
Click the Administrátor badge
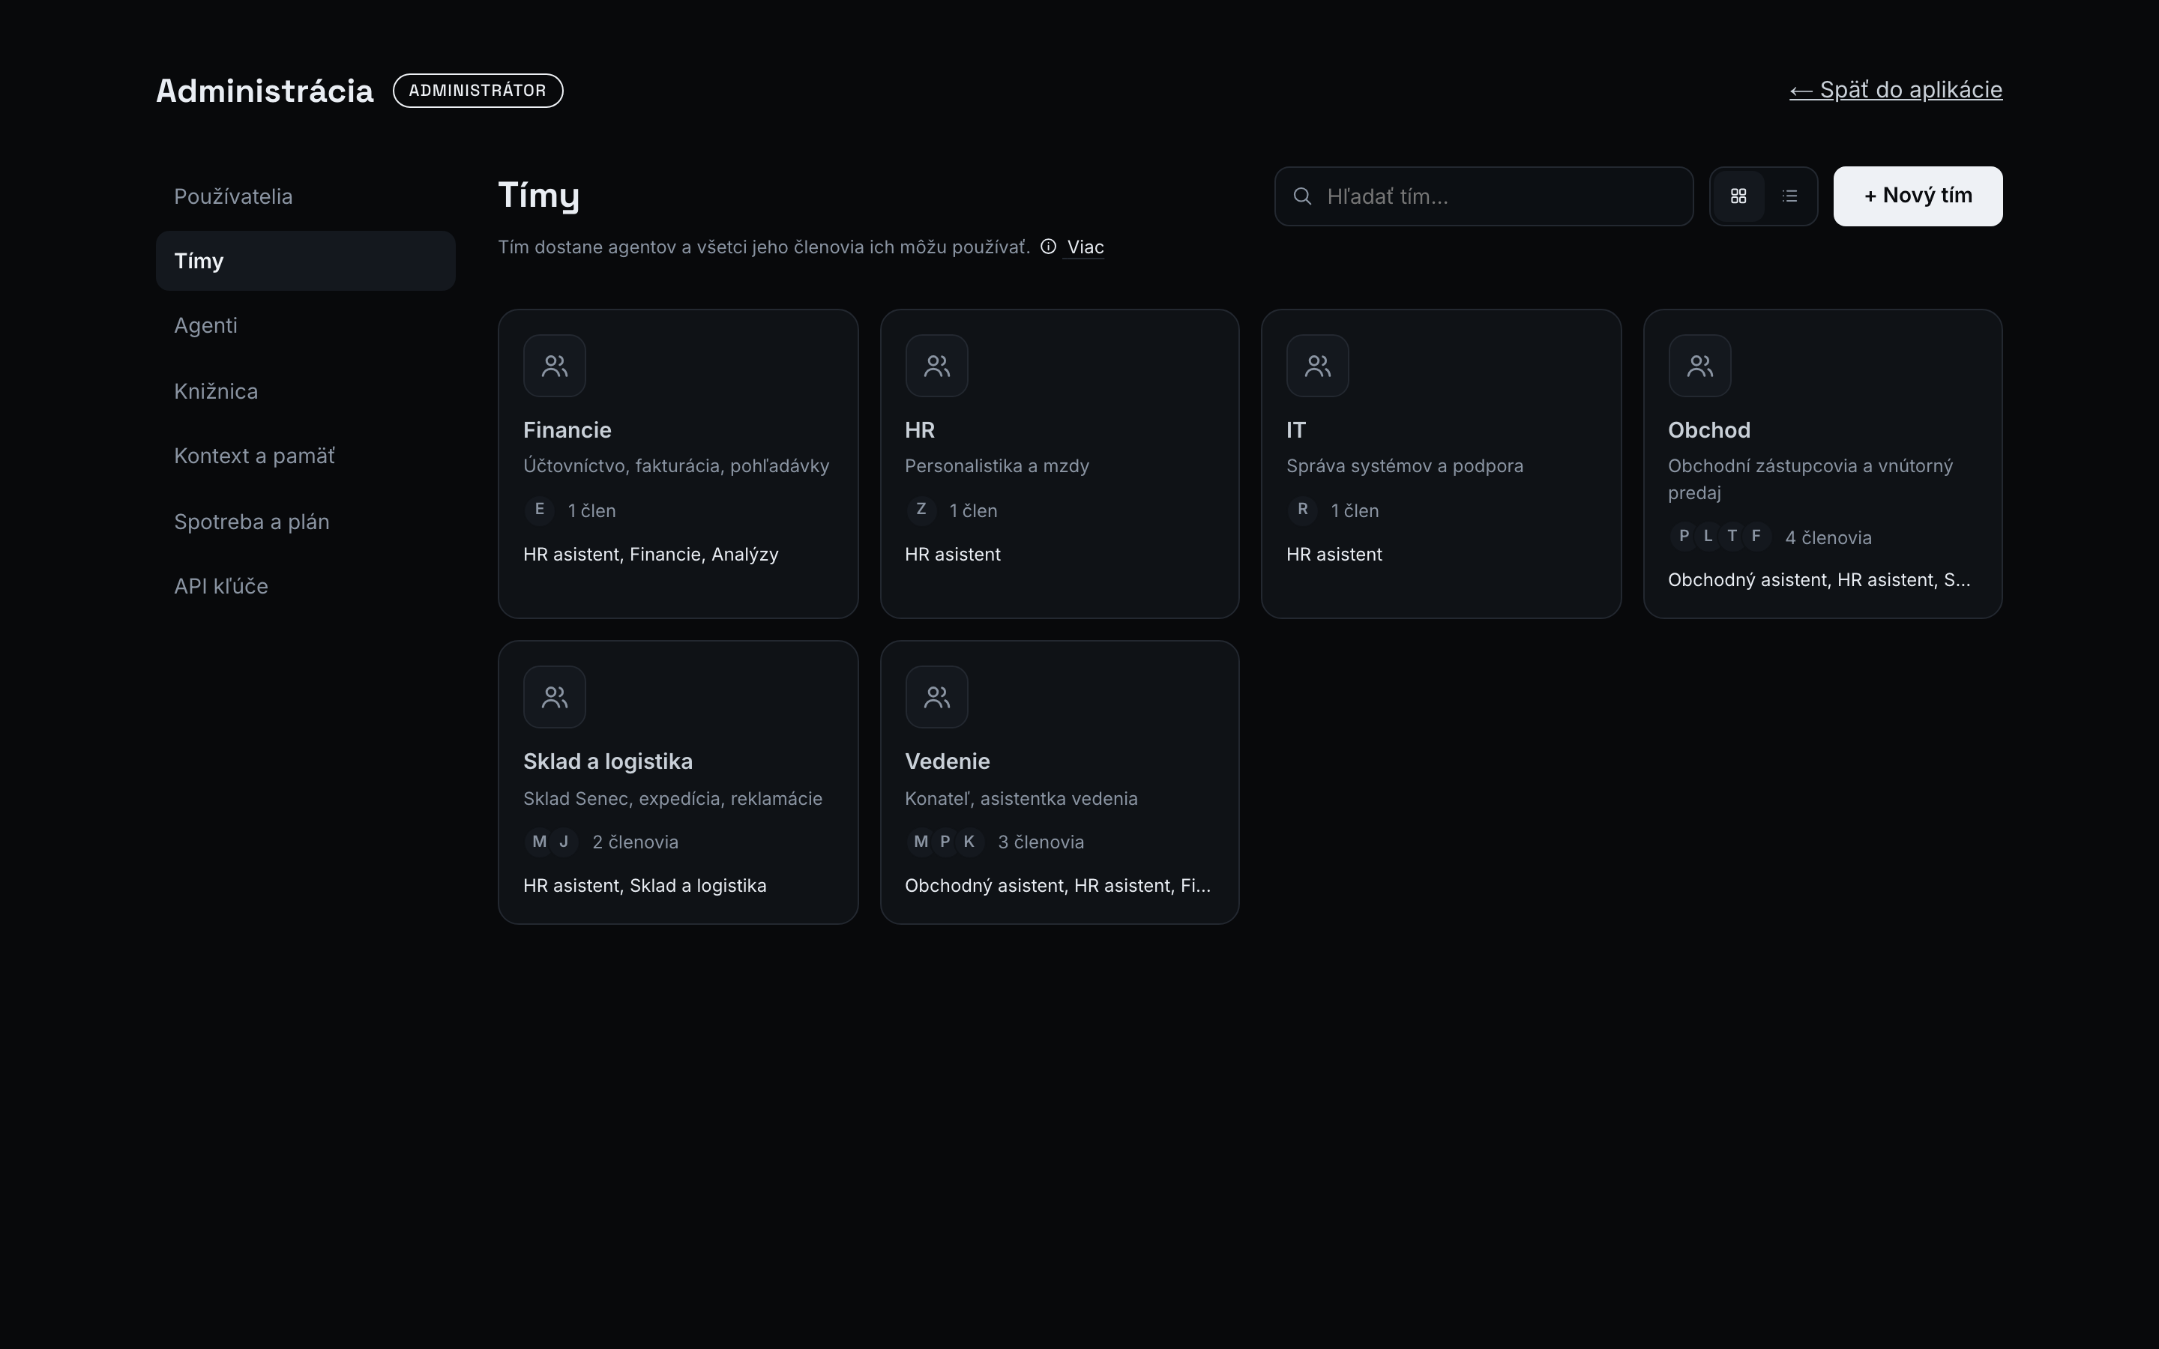tap(478, 91)
